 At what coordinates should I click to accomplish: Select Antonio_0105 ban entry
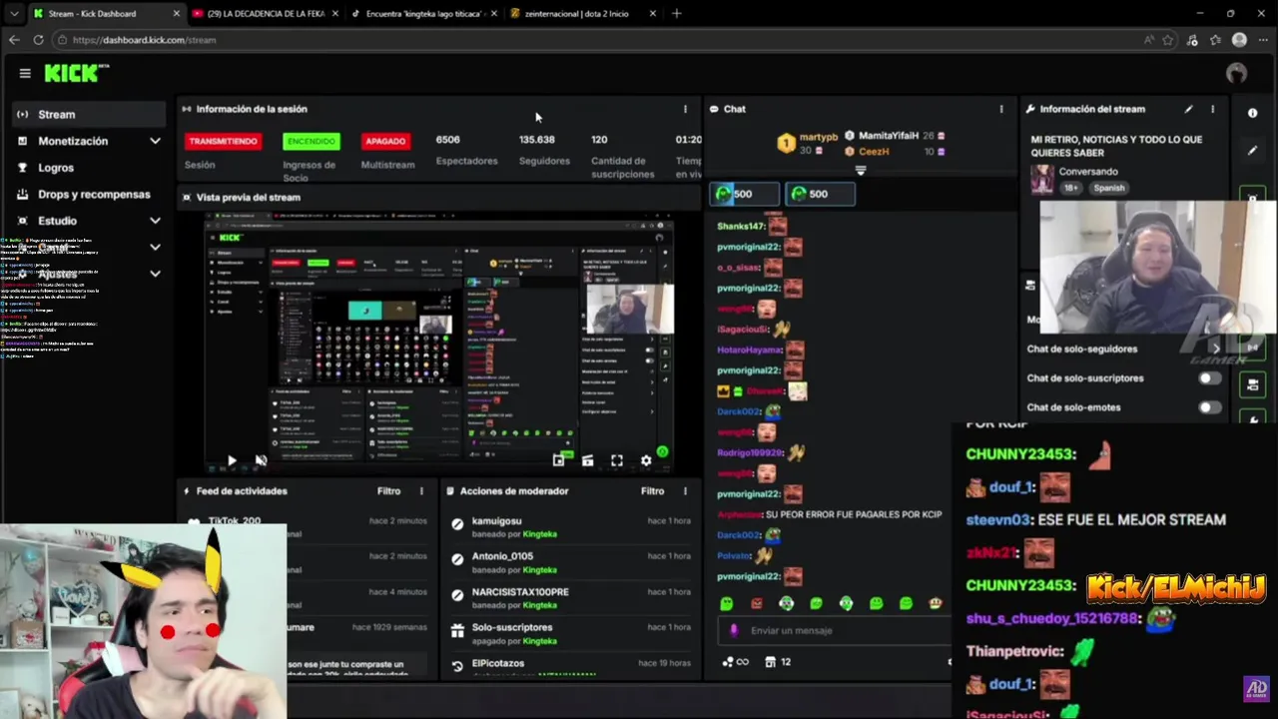(570, 562)
